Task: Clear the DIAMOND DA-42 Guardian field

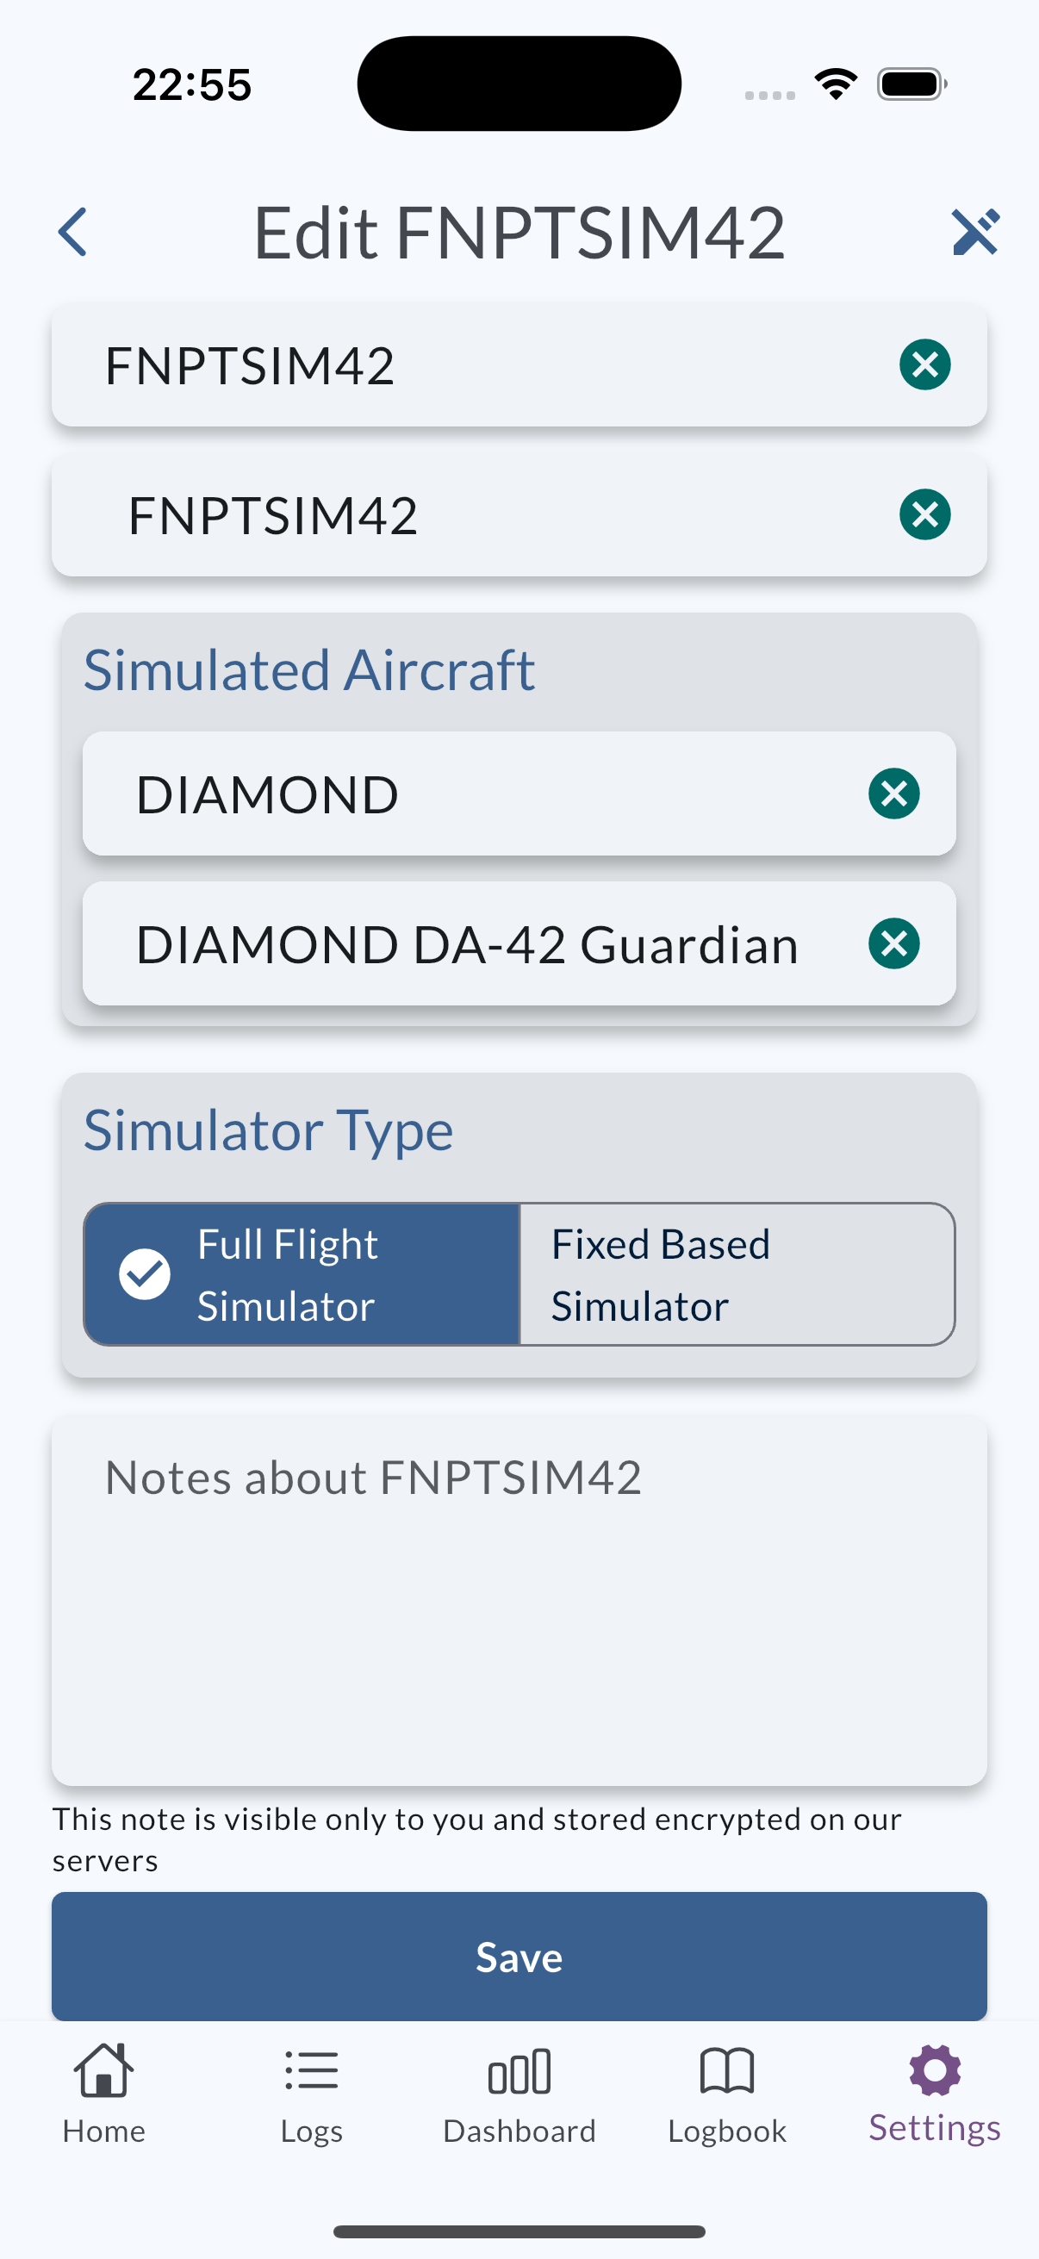Action: coord(893,943)
